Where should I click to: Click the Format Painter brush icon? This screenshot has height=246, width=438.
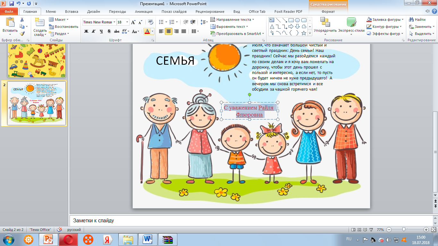[22, 34]
